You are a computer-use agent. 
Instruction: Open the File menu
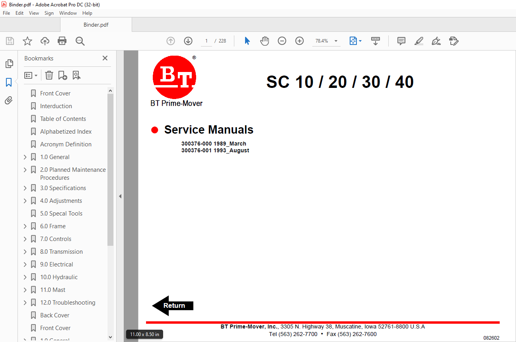click(x=6, y=13)
